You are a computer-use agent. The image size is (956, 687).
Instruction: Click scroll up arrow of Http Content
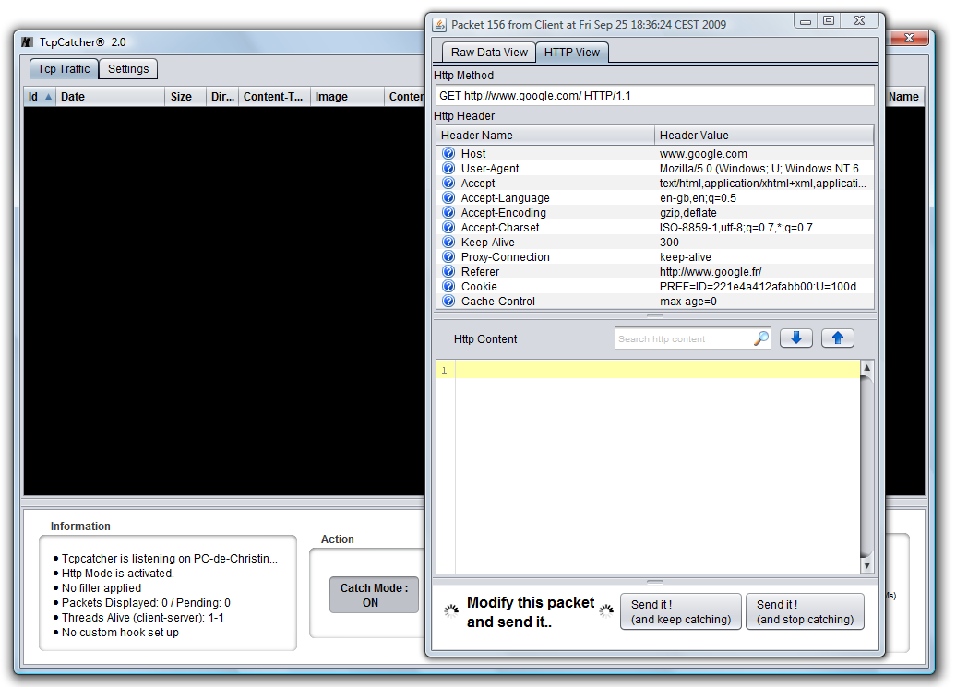tap(867, 368)
